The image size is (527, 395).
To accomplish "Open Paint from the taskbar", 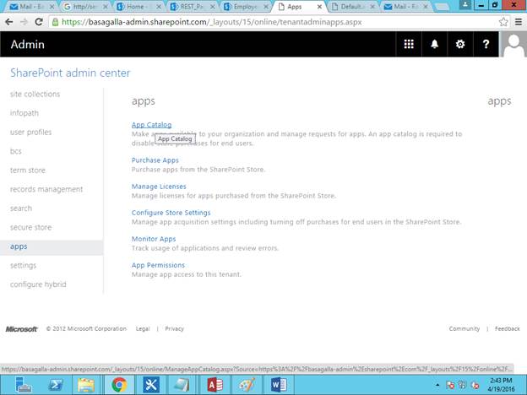I will [247, 385].
